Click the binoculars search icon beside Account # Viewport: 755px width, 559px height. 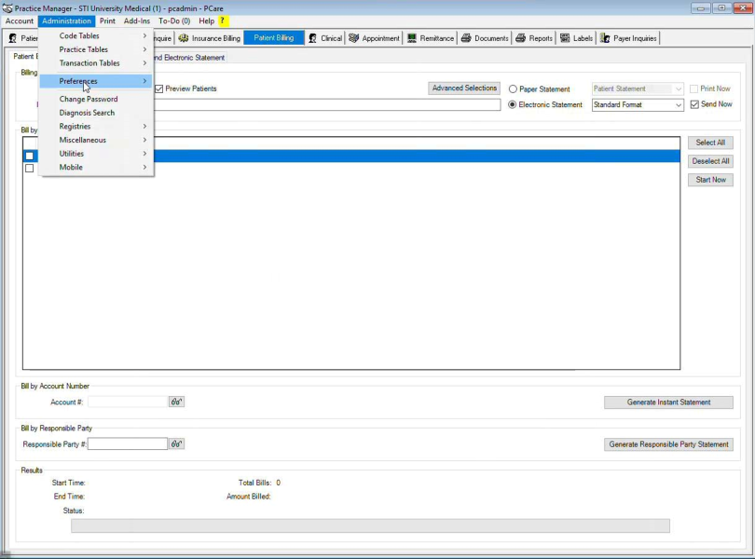pos(176,402)
